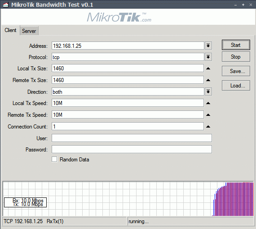
Task: Focus the Remote Tx Size input
Action: tap(128, 80)
